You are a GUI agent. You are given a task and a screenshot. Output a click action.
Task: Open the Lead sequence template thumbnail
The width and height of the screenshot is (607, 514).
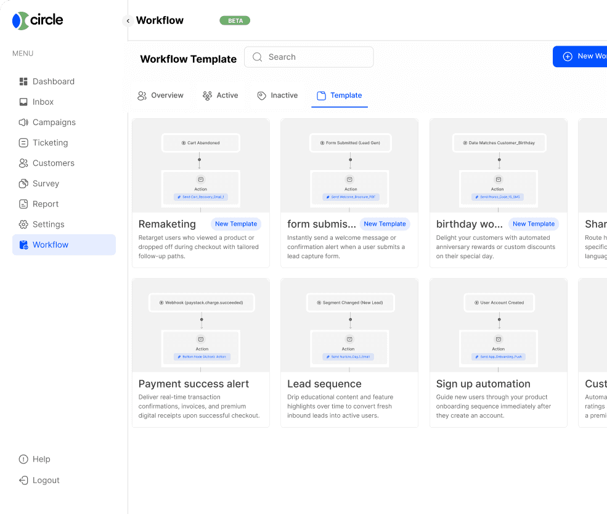tap(349, 325)
